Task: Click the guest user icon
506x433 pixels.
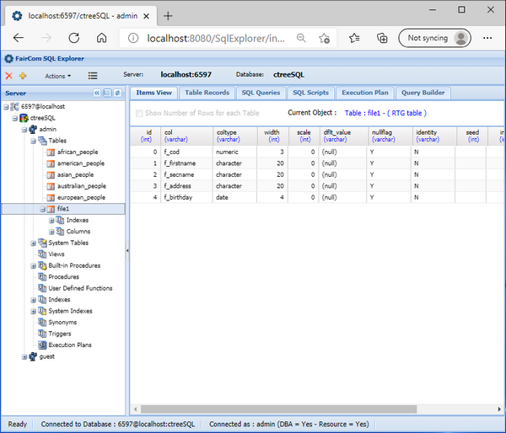Action: [33, 356]
